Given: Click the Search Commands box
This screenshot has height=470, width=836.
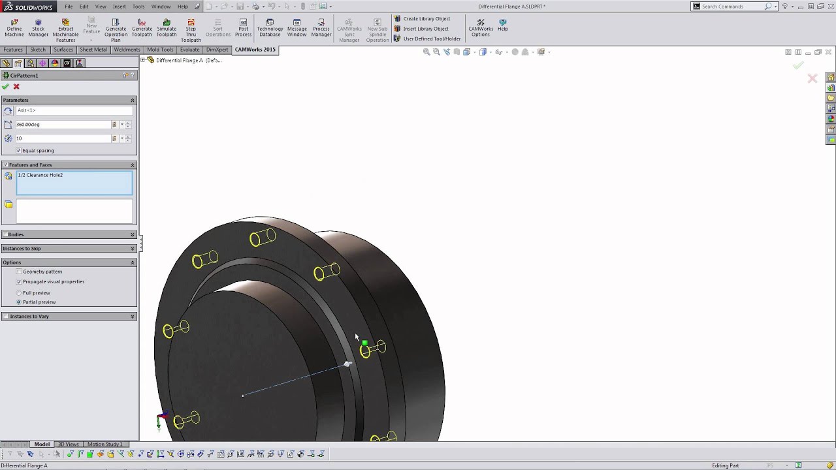Looking at the screenshot, I should pyautogui.click(x=731, y=7).
